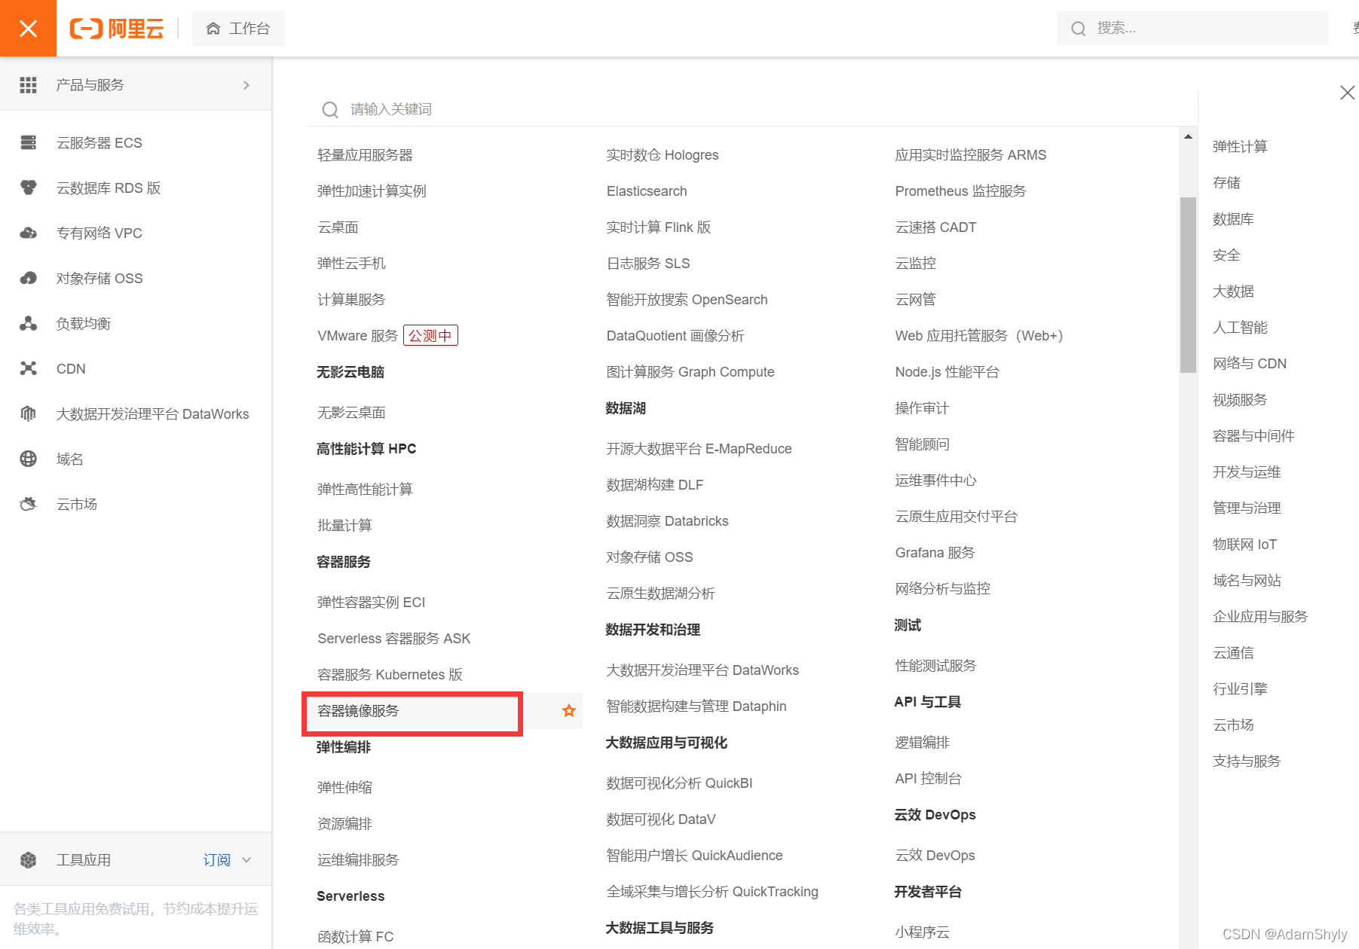The width and height of the screenshot is (1359, 949).
Task: Open VMware 服务 entry
Action: point(357,336)
